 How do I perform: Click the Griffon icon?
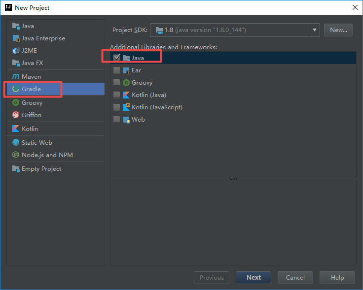(x=16, y=115)
